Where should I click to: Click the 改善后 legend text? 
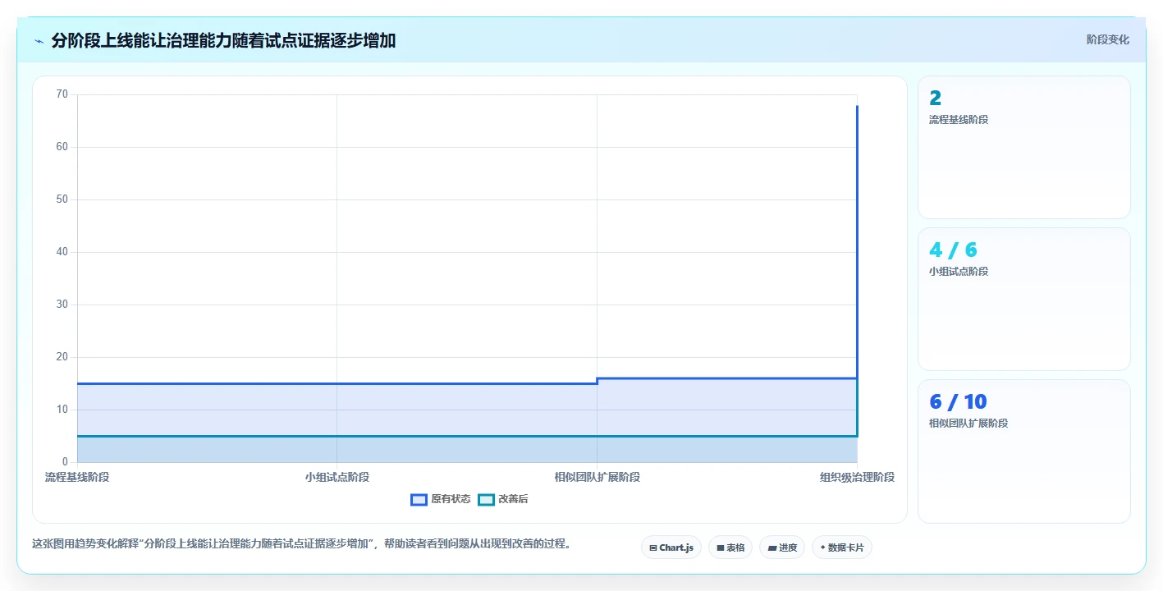coord(513,499)
